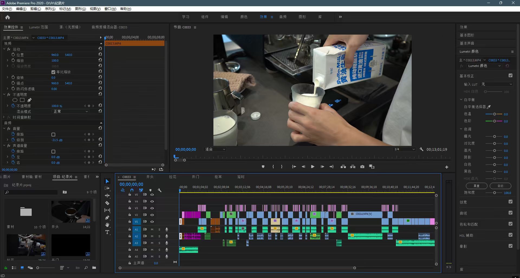Screen dimensions: 520x278
Task: Go to In point in program monitor
Action: (294, 167)
